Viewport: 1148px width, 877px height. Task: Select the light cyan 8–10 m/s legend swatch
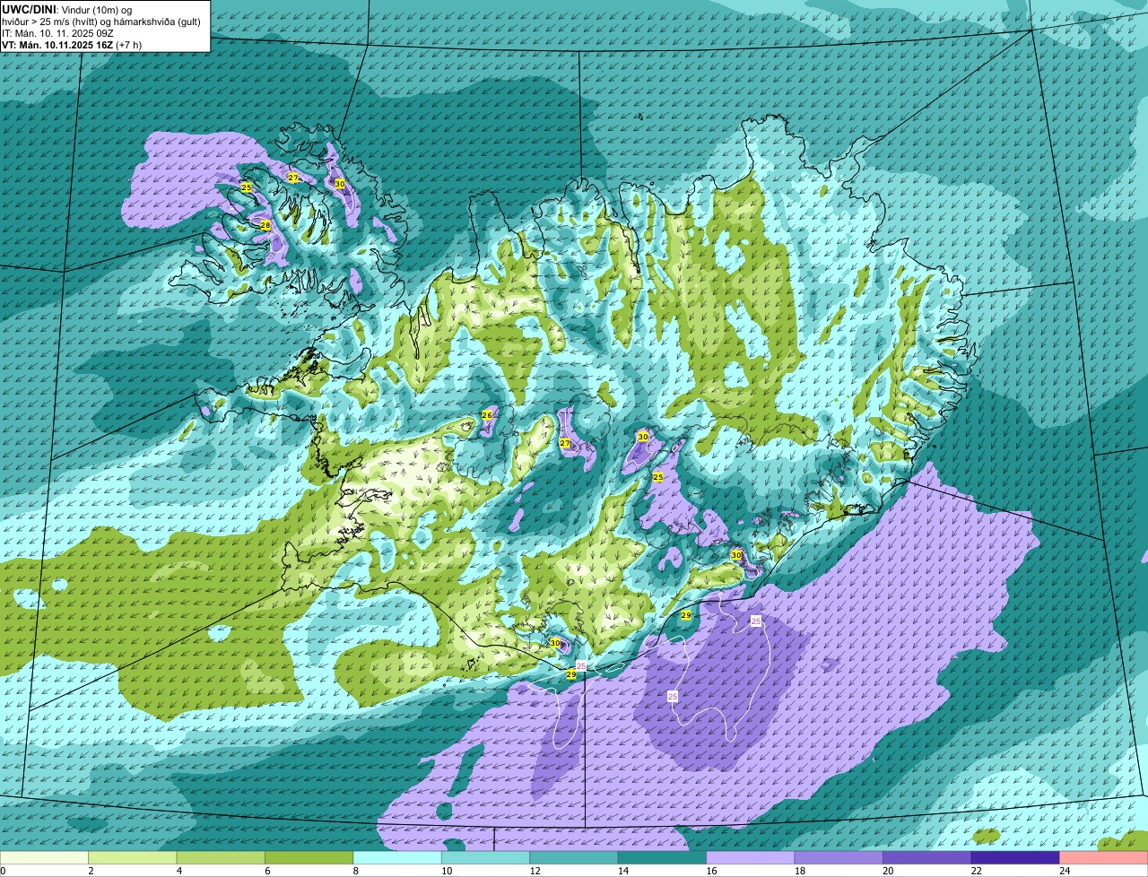point(398,858)
